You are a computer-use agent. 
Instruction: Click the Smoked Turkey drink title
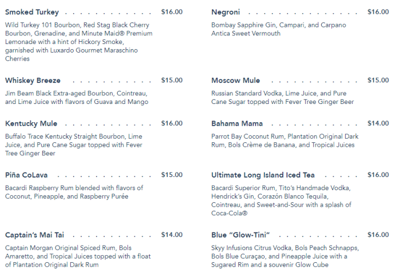pos(32,12)
